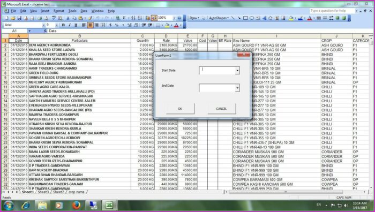
Task: Apply Percent style icon
Action: click(117, 25)
